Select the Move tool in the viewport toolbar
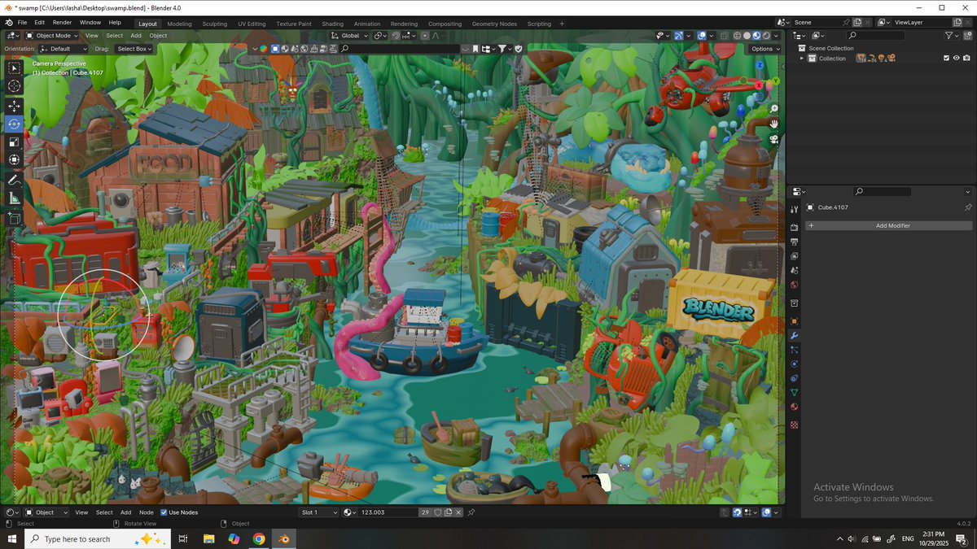 coord(14,106)
